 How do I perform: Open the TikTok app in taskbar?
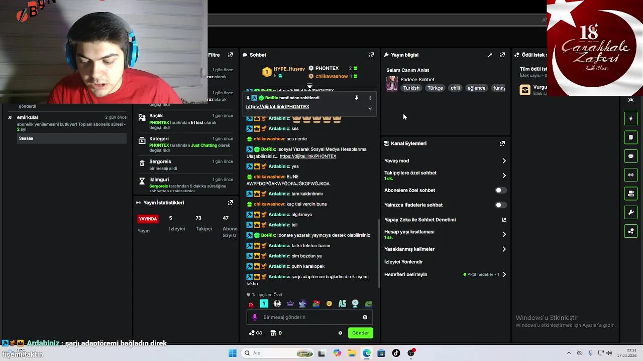coord(396,353)
